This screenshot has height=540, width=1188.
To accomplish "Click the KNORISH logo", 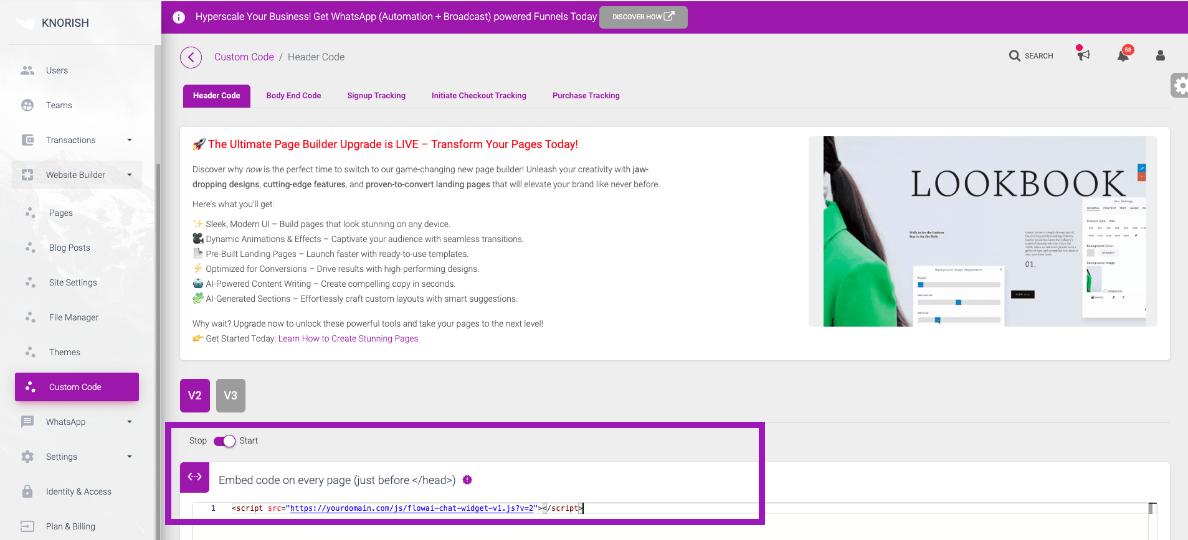I will click(52, 23).
